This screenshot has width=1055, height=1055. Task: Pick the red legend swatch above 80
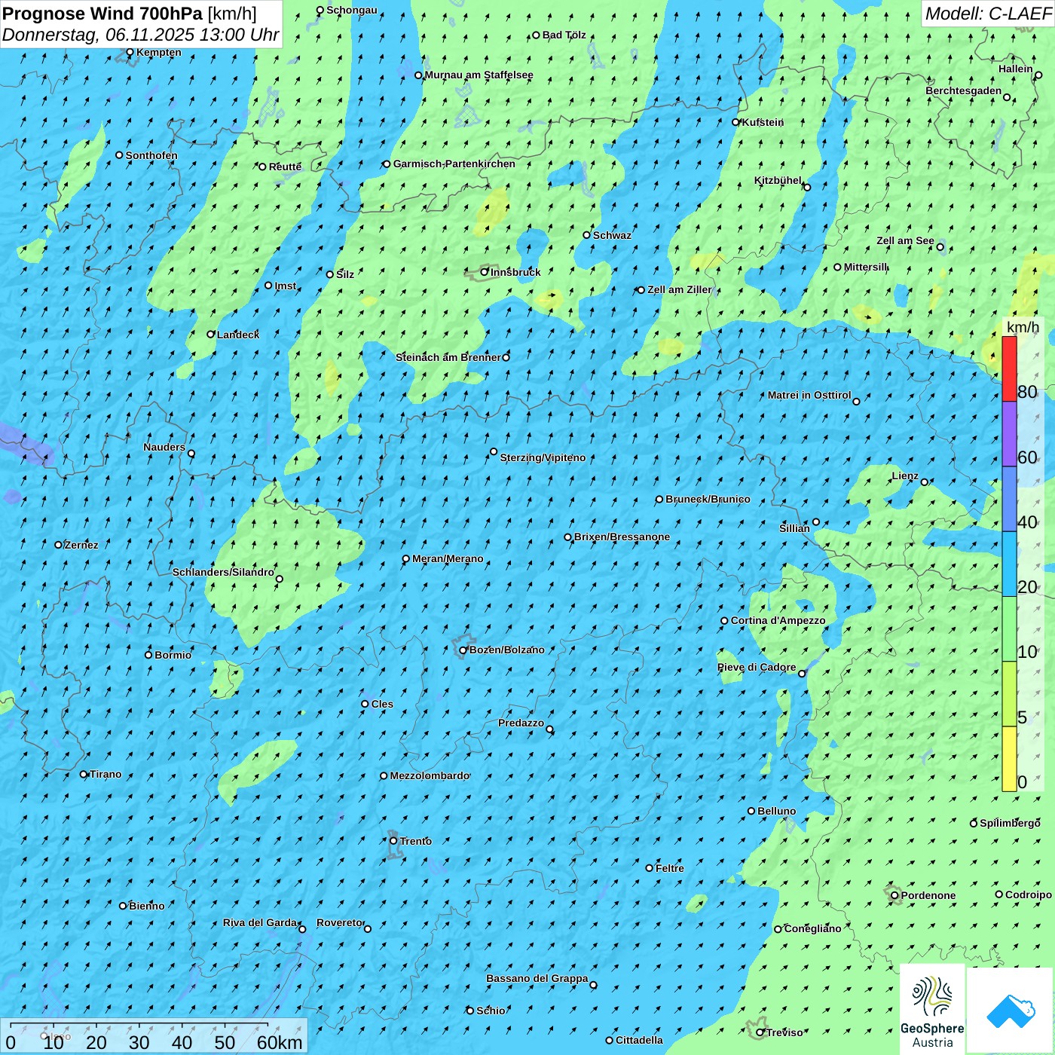(1009, 368)
